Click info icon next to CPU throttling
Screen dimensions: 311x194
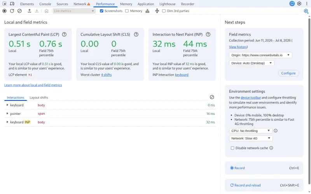pyautogui.click(x=276, y=131)
